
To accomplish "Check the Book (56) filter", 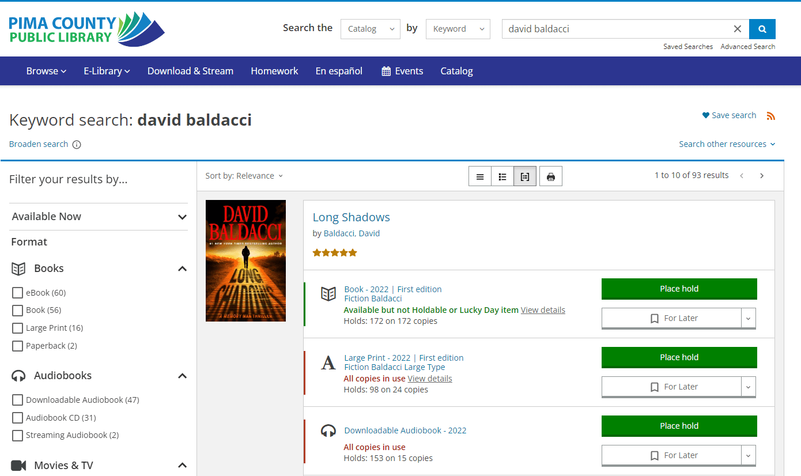I will (17, 310).
